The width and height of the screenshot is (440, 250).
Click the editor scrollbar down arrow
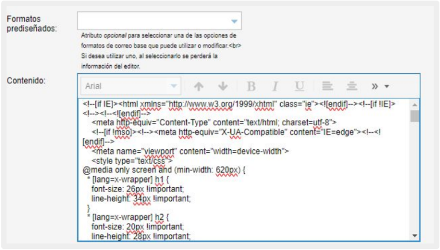415,235
